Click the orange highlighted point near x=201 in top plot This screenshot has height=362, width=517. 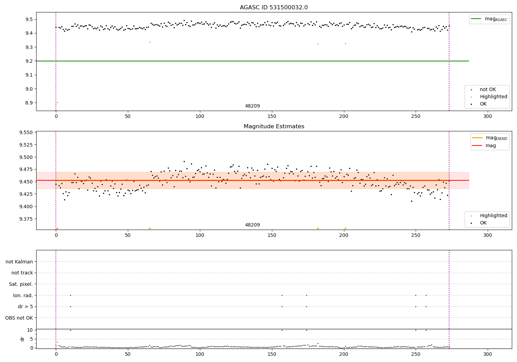tap(345, 43)
